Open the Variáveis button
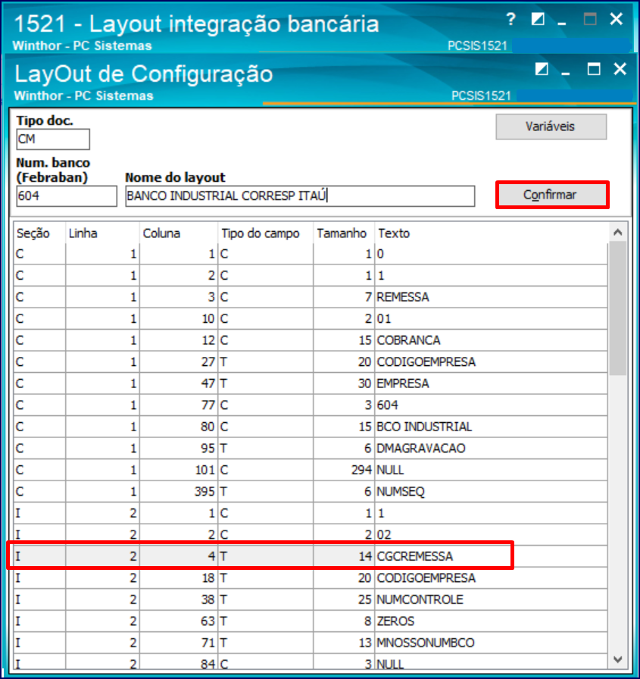This screenshot has height=679, width=640. (551, 127)
